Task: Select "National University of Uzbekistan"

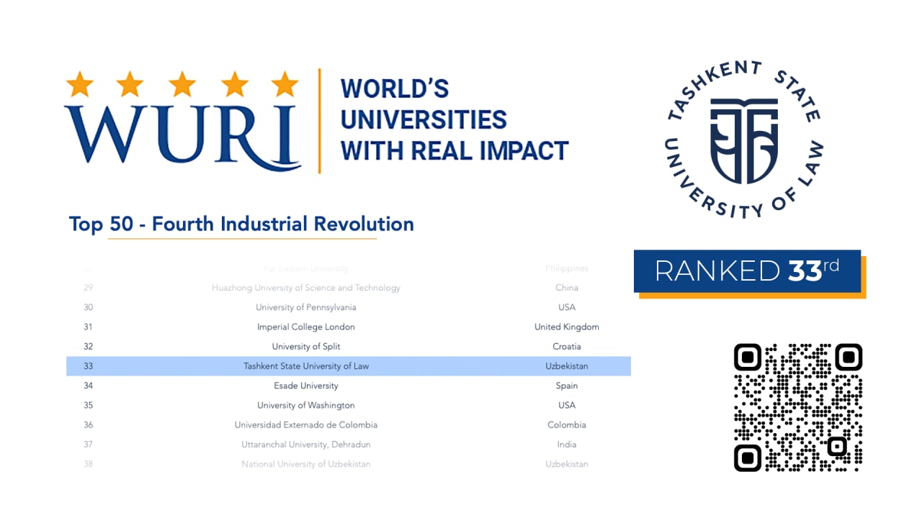Action: [306, 464]
